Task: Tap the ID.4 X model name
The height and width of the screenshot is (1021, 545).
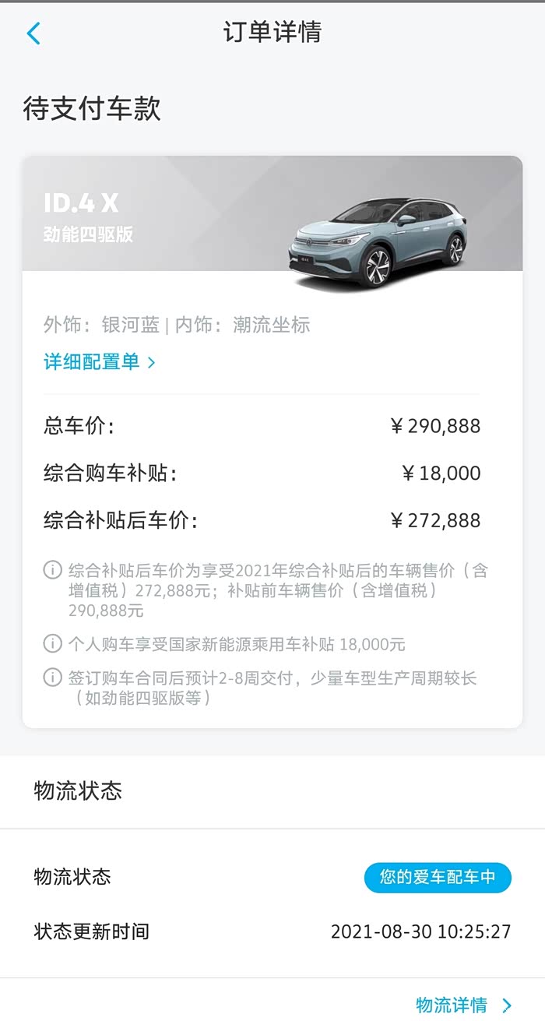Action: tap(81, 203)
